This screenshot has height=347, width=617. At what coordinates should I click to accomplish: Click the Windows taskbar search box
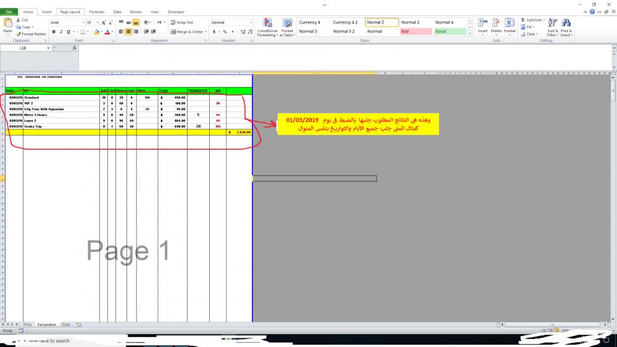(49, 341)
